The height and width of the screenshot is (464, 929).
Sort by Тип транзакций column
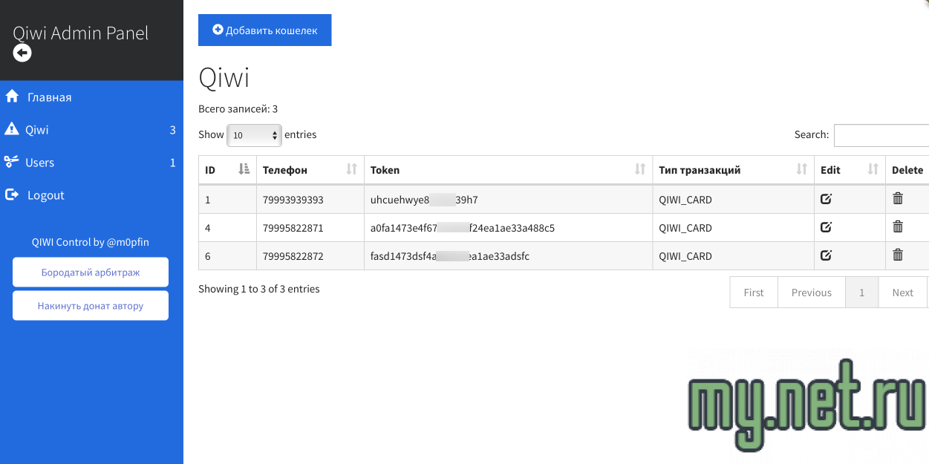click(x=732, y=170)
